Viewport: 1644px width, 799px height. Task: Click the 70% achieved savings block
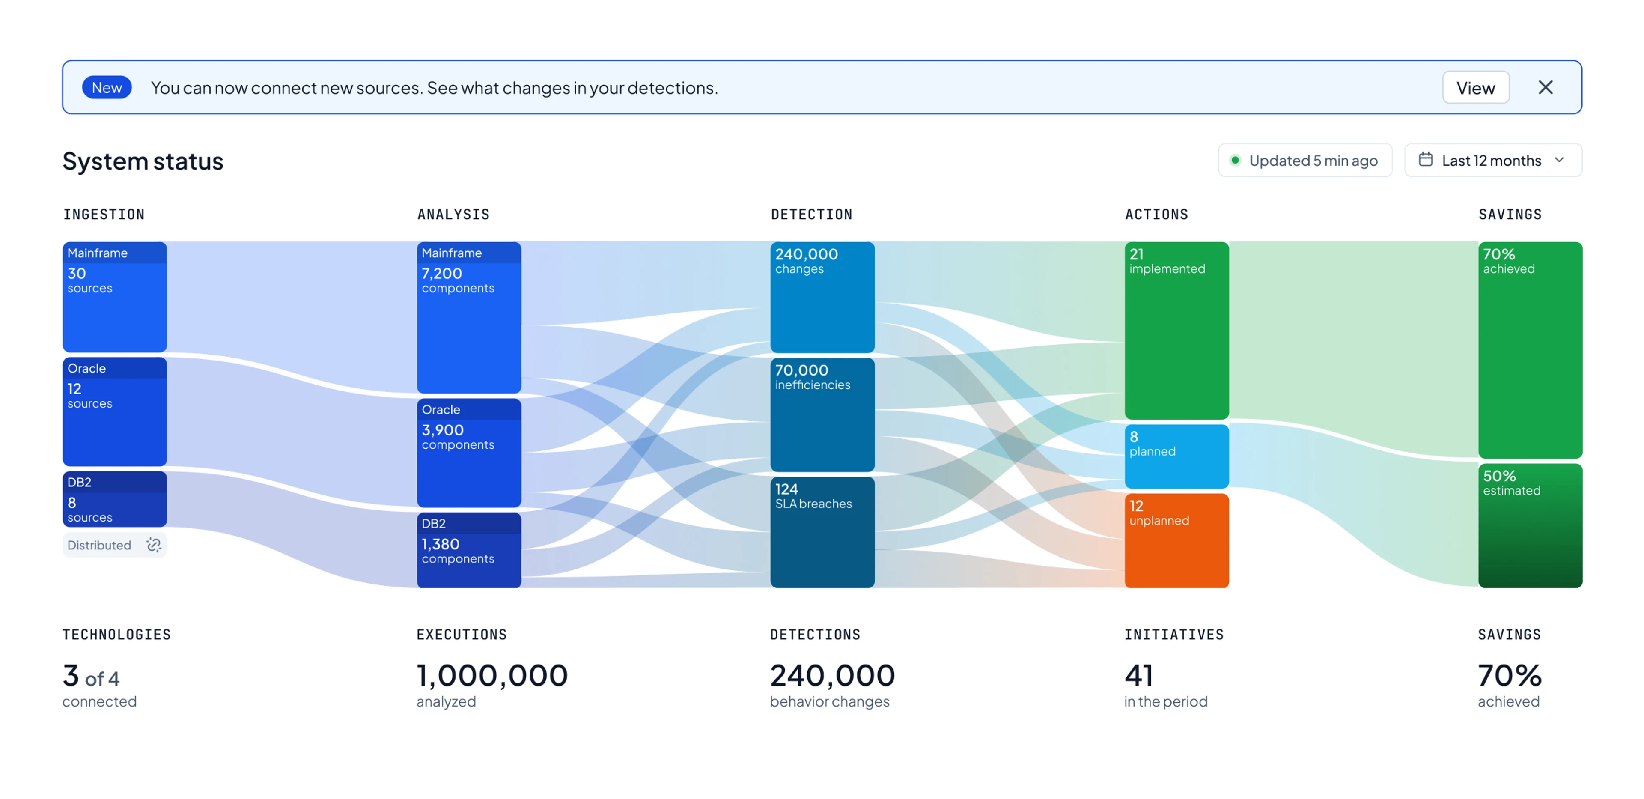(x=1530, y=350)
